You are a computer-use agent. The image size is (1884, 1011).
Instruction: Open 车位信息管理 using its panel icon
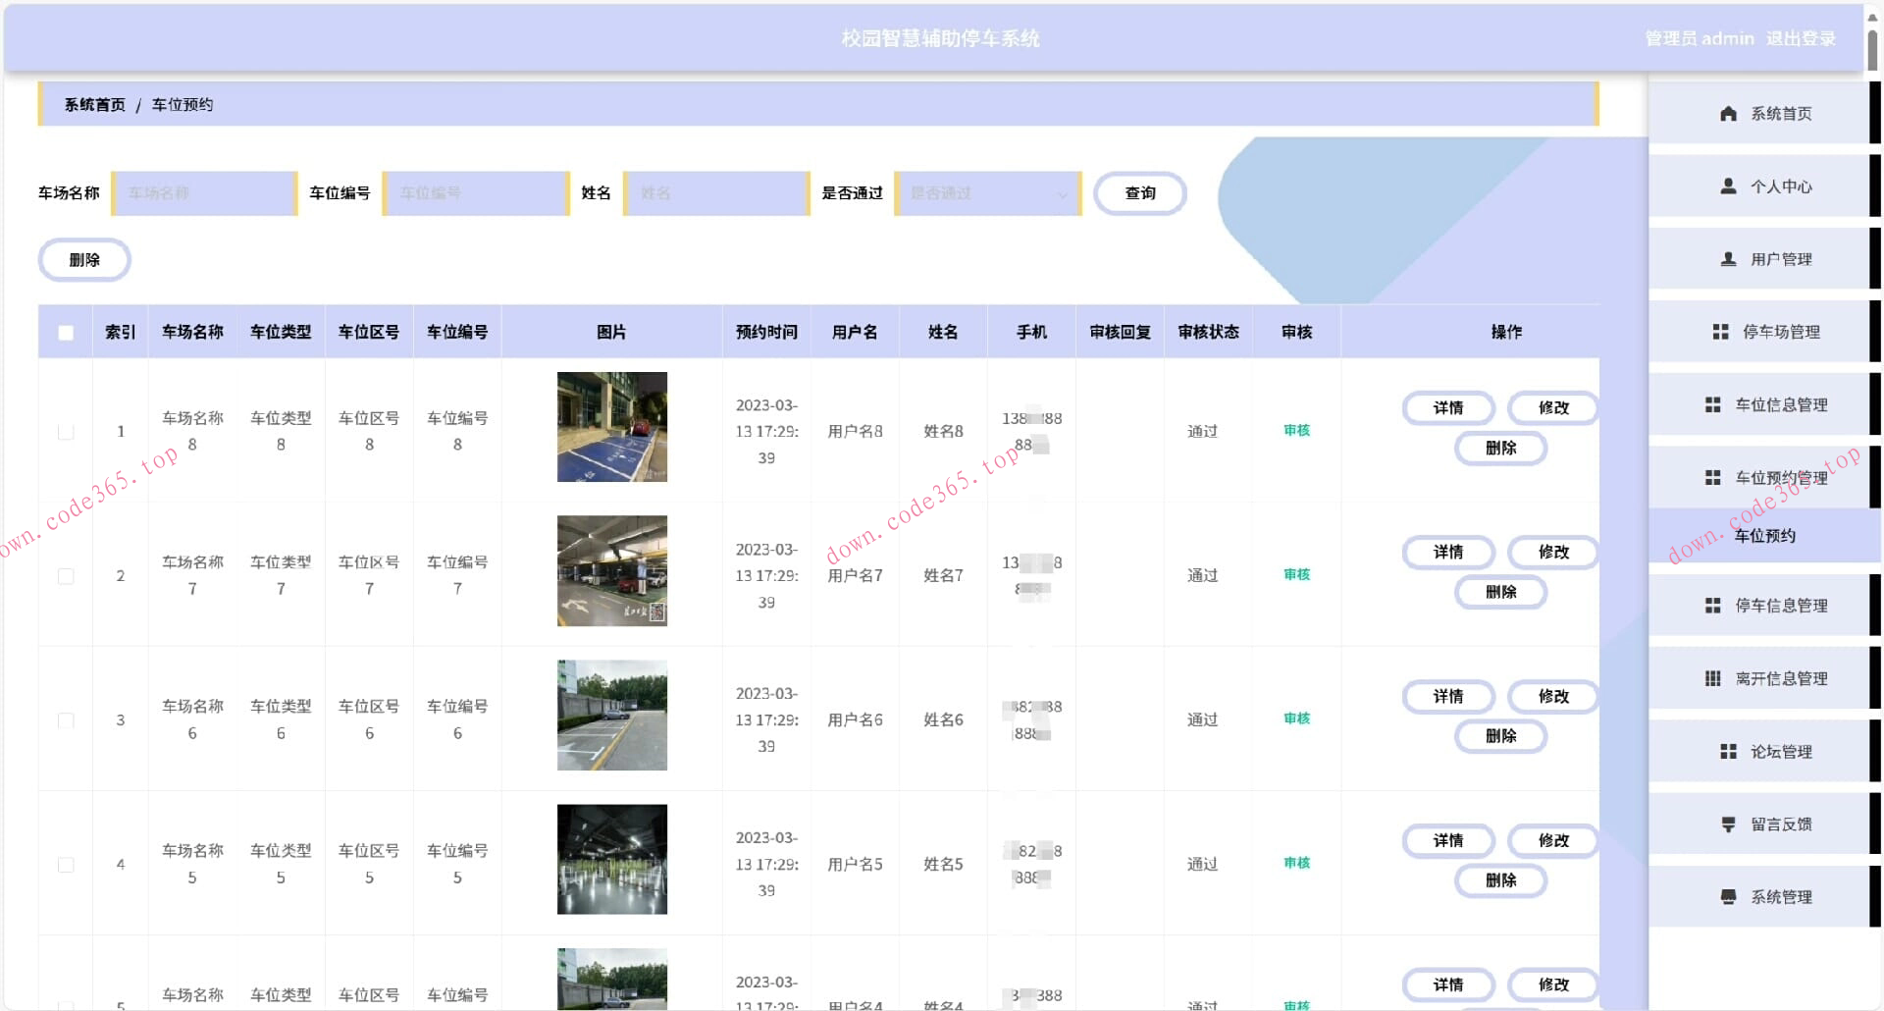1714,403
